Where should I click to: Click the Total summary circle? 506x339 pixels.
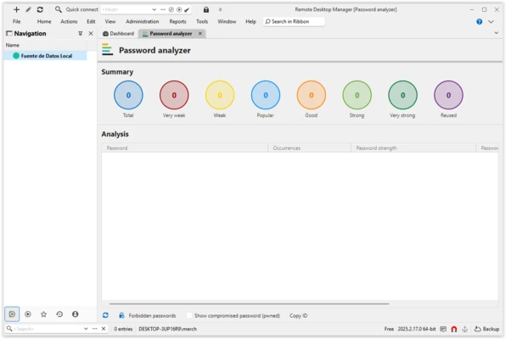pyautogui.click(x=128, y=95)
